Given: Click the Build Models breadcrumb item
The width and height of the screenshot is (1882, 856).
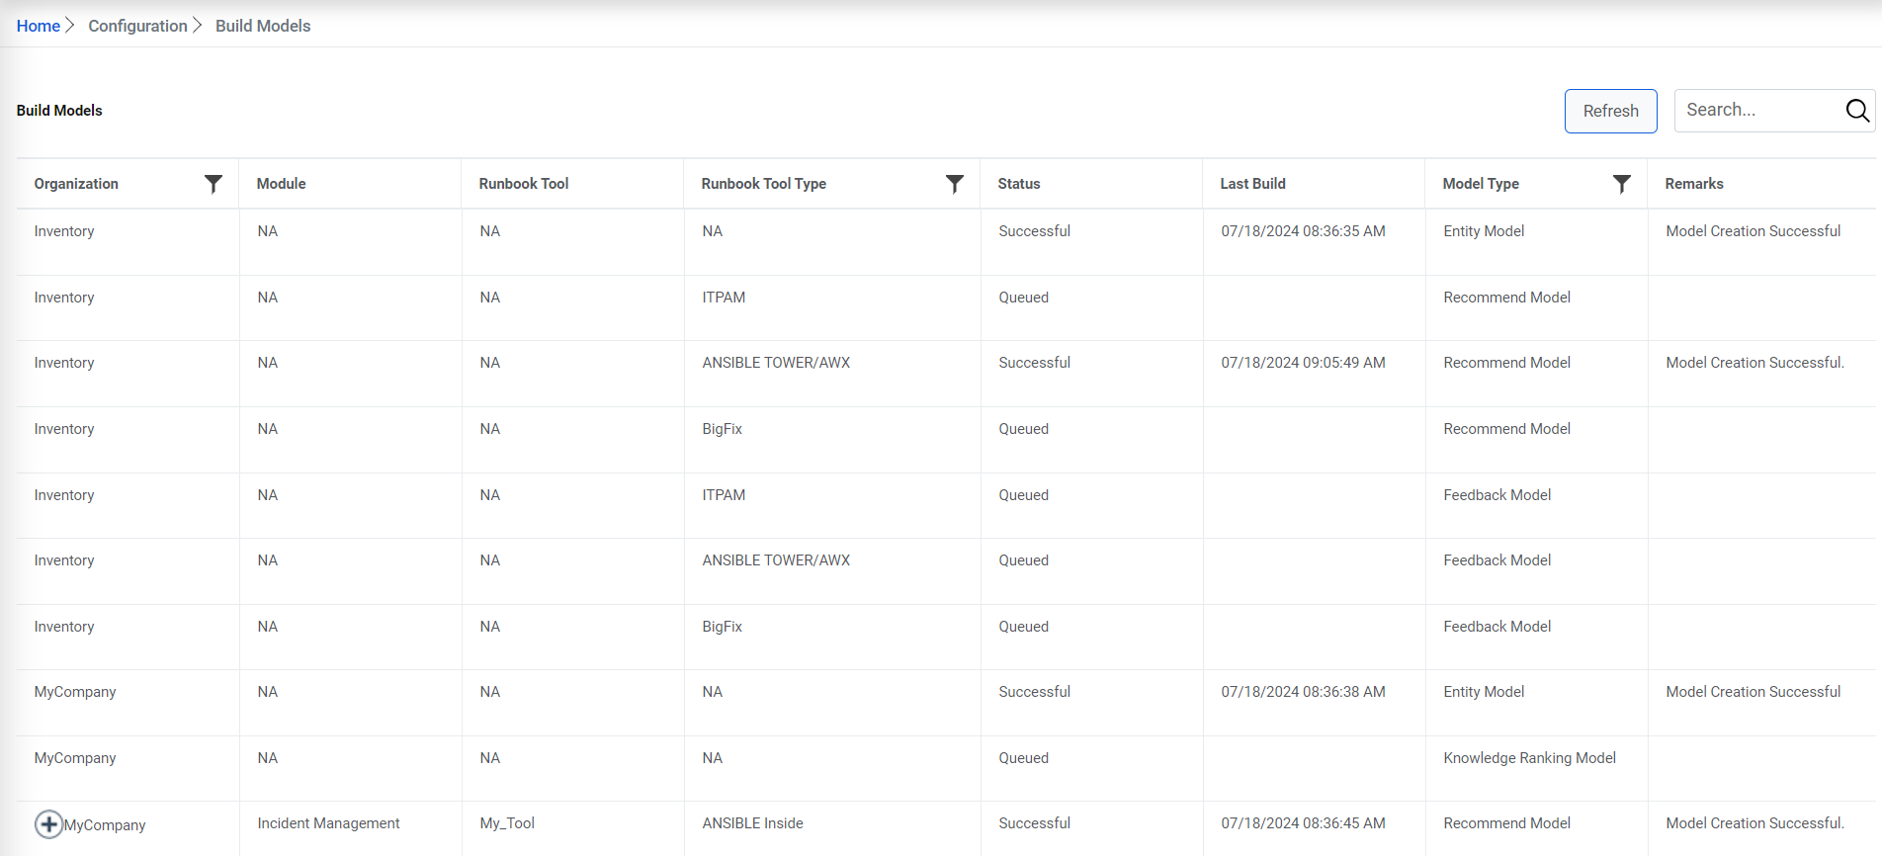Looking at the screenshot, I should point(263,26).
